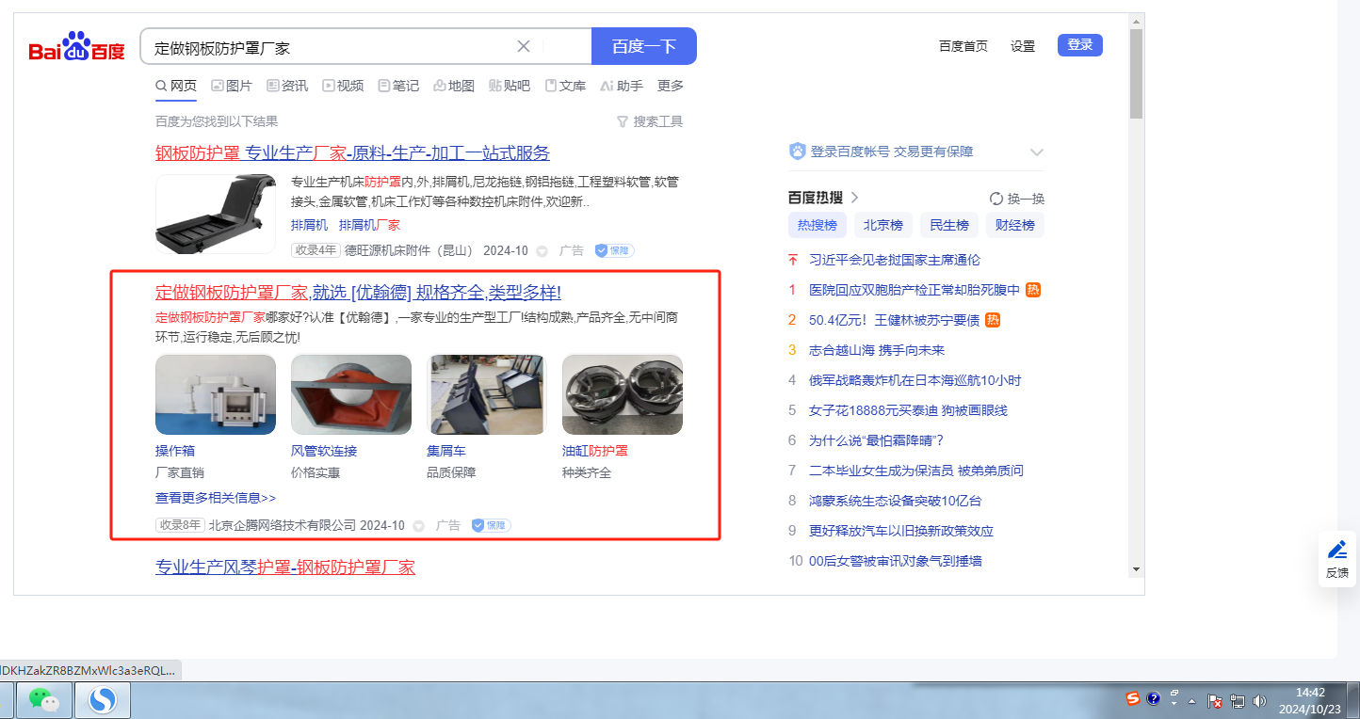Open result 专业生产风琴护罩-钢板防护罩厂家
The width and height of the screenshot is (1360, 719).
point(285,567)
